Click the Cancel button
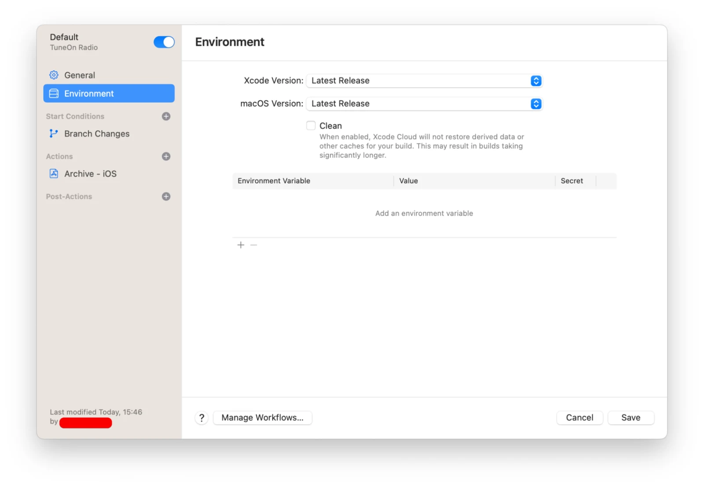The height and width of the screenshot is (488, 704). tap(579, 418)
